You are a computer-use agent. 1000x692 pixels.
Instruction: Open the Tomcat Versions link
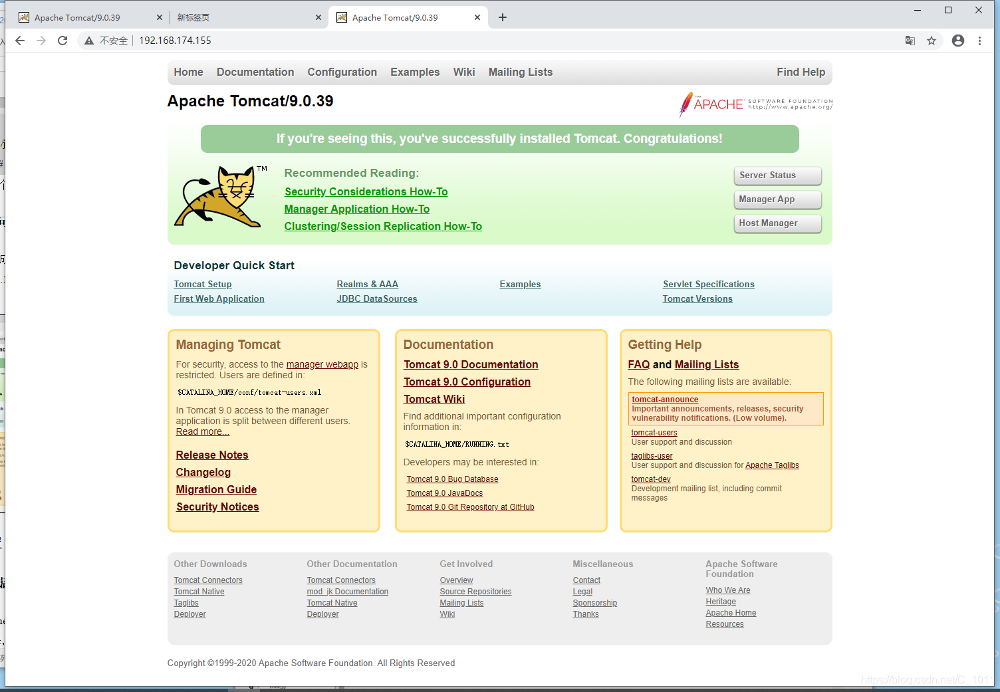(x=697, y=298)
